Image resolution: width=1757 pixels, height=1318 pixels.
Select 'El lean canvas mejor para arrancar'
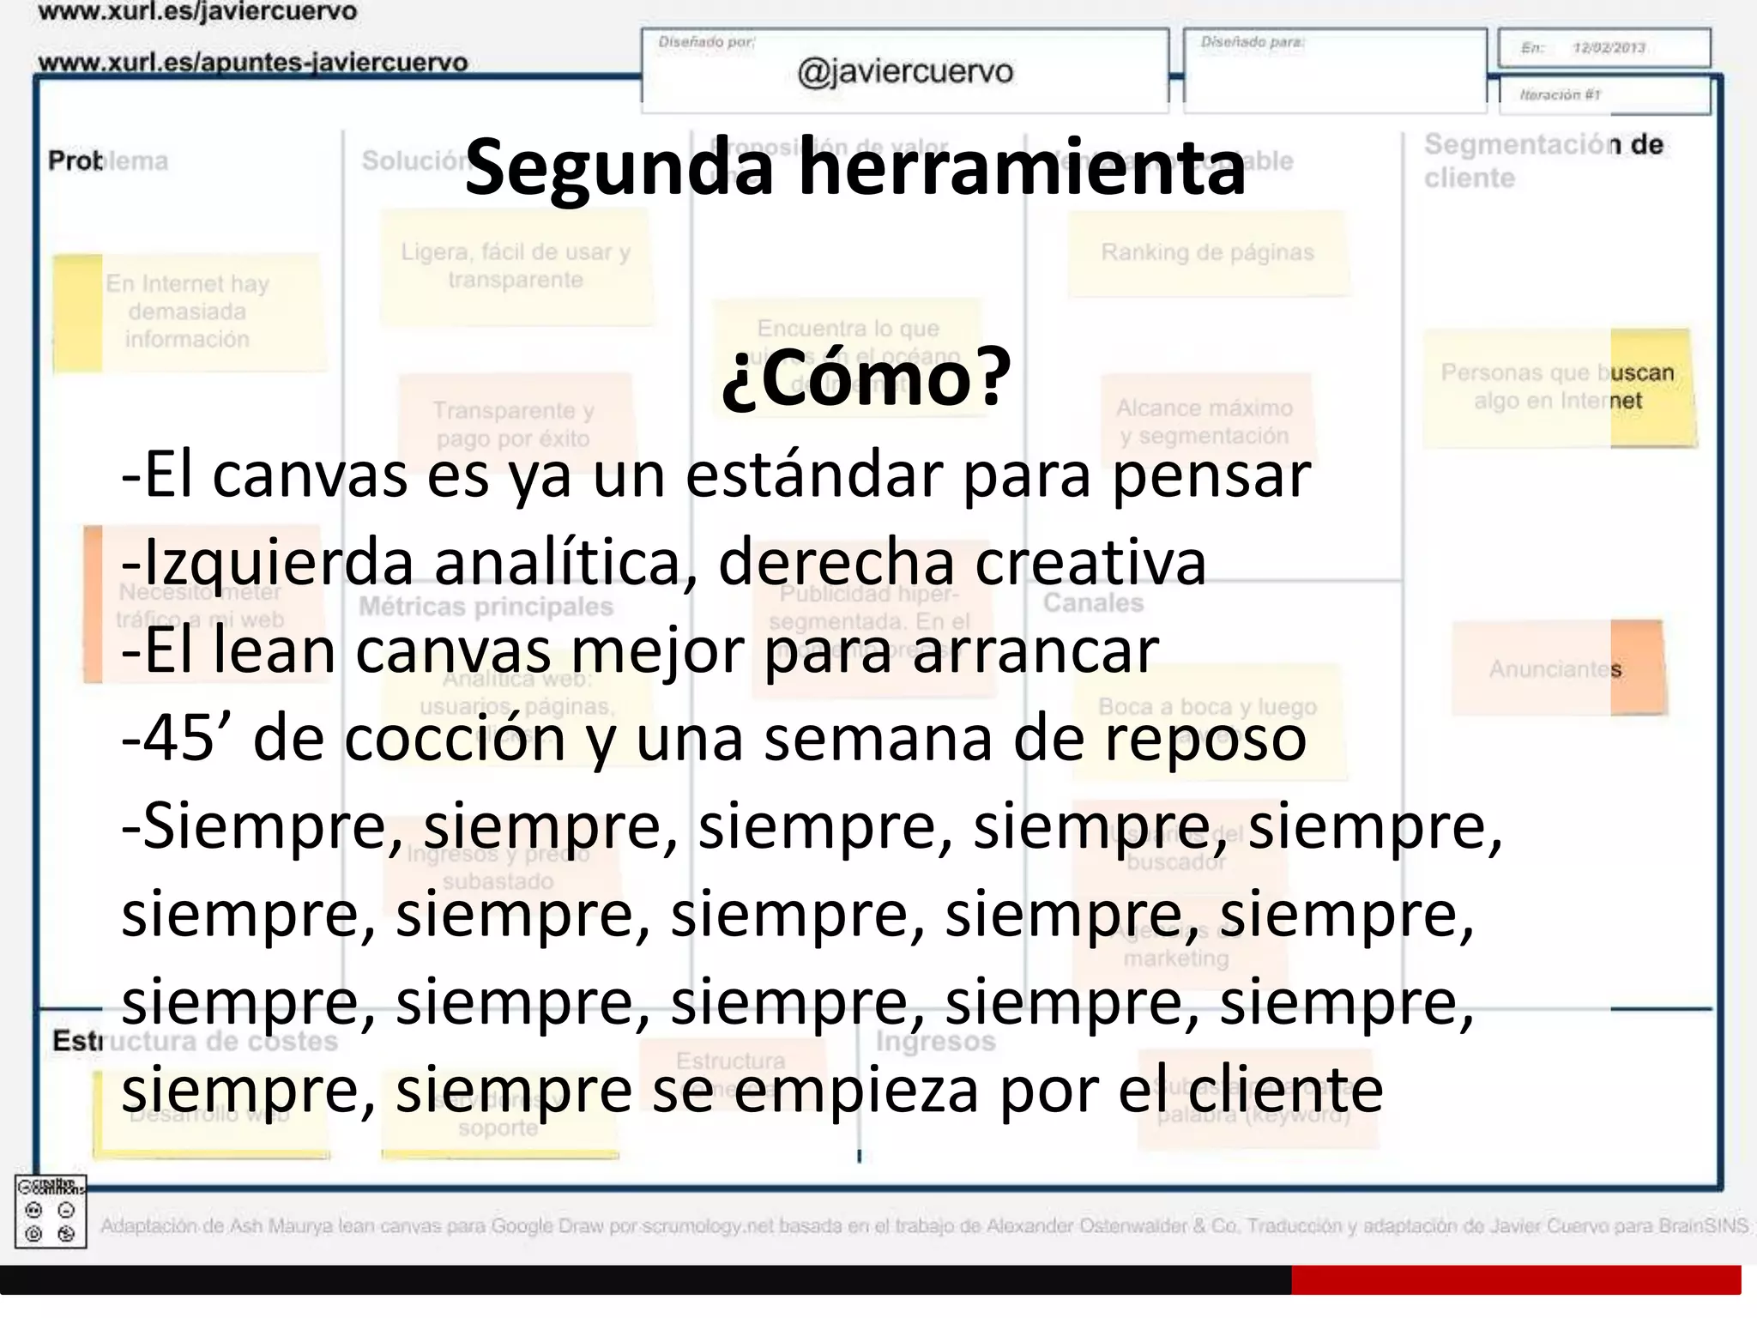640,650
